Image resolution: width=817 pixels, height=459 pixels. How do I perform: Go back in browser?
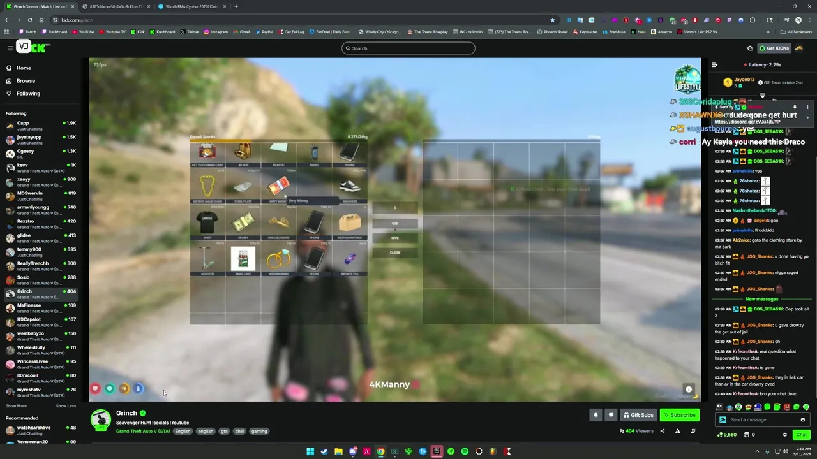click(7, 20)
